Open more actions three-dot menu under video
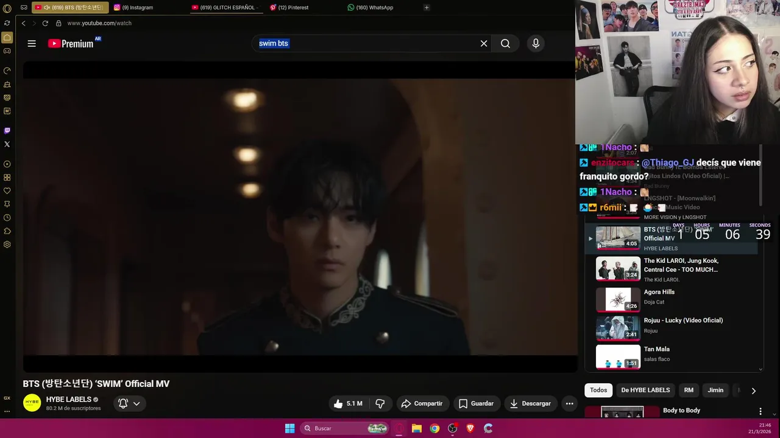Image resolution: width=780 pixels, height=438 pixels. (569, 403)
